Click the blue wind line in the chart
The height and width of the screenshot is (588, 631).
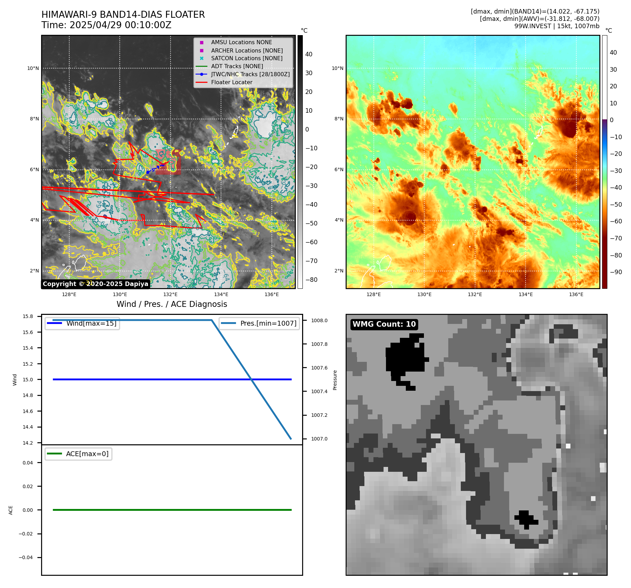pos(172,379)
